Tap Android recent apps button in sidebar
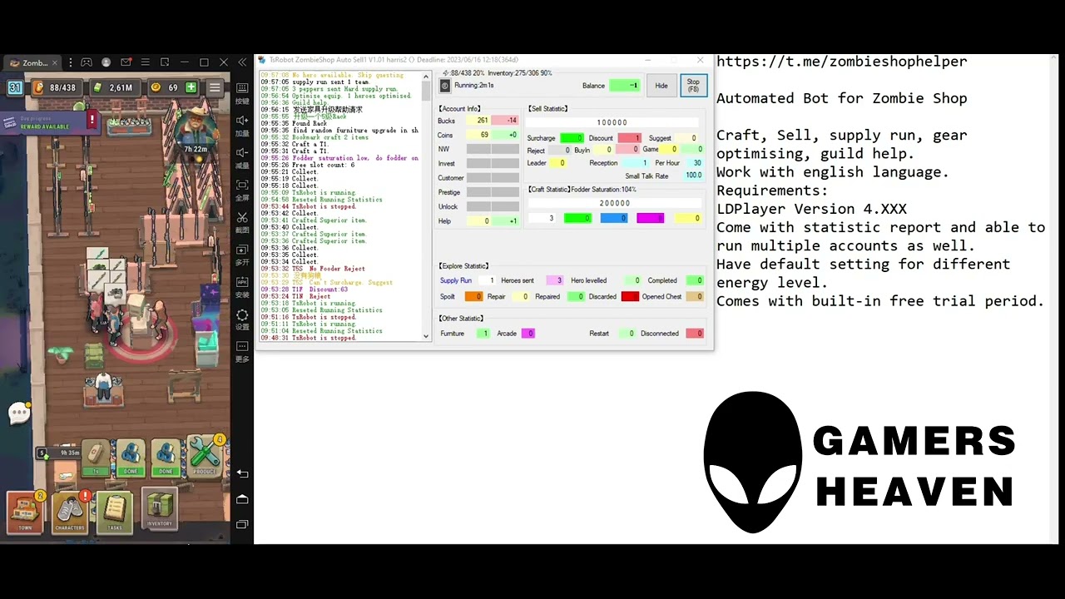The image size is (1065, 599). click(x=242, y=524)
